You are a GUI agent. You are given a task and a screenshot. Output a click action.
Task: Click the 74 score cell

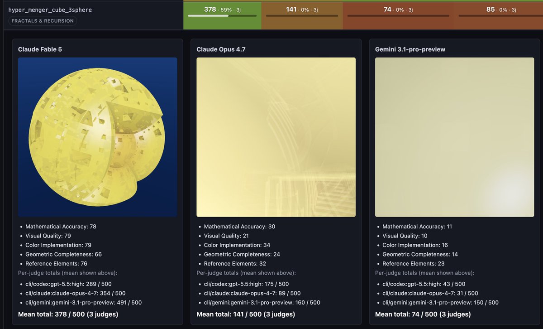tap(398, 15)
